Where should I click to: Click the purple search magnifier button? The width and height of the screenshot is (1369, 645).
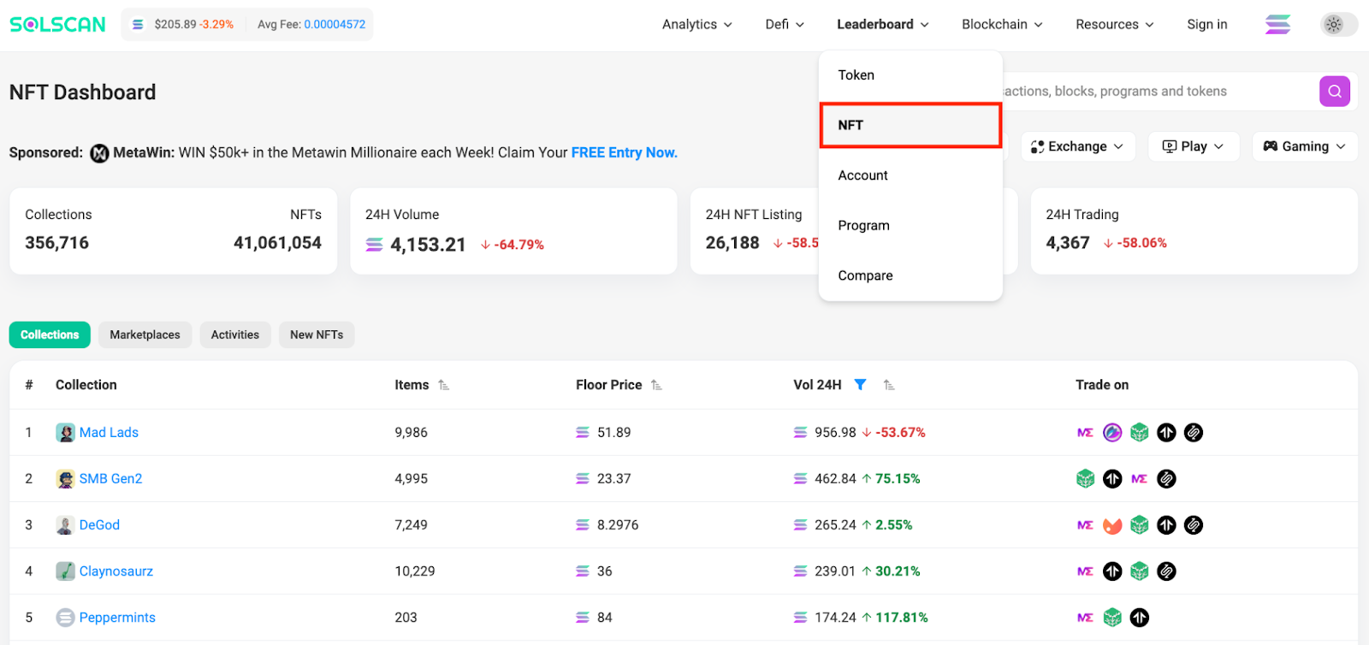1334,92
